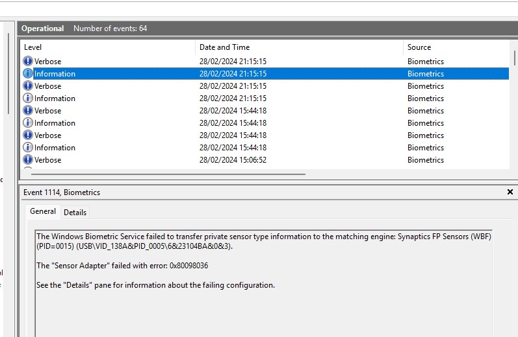Click the Operational log title

pos(43,29)
